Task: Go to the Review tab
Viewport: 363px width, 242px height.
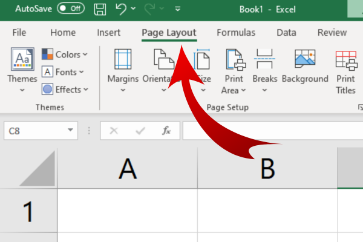Action: pyautogui.click(x=332, y=33)
